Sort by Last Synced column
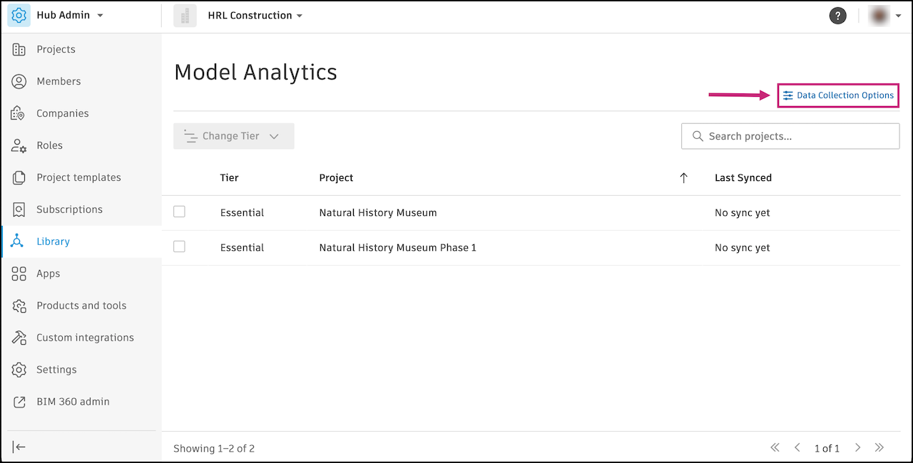The height and width of the screenshot is (463, 913). 743,177
